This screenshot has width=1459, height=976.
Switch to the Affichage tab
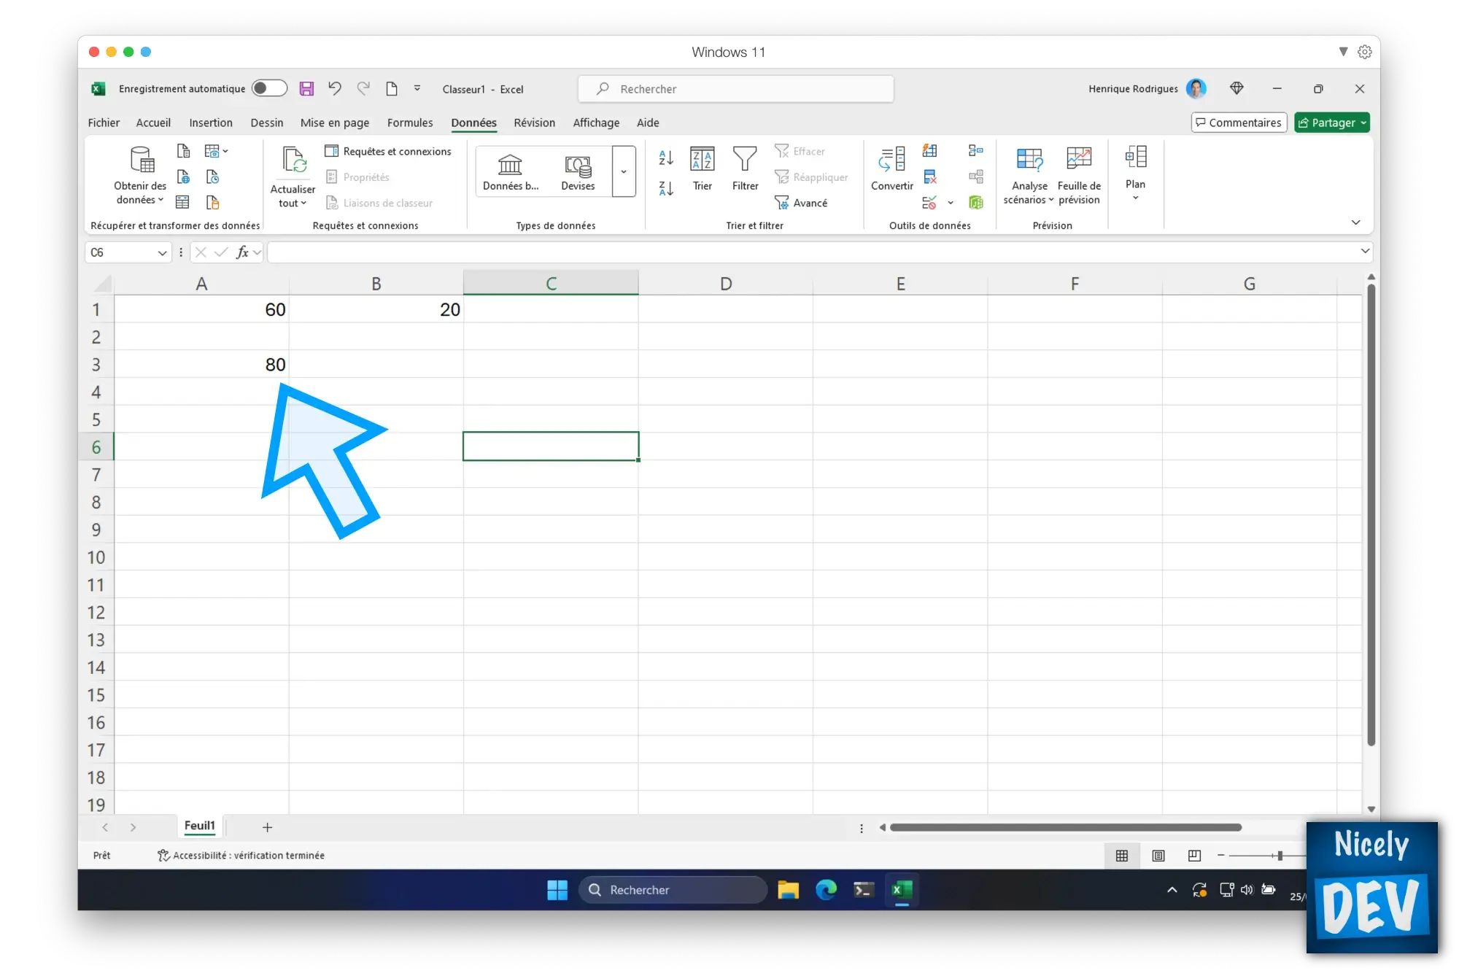point(596,123)
